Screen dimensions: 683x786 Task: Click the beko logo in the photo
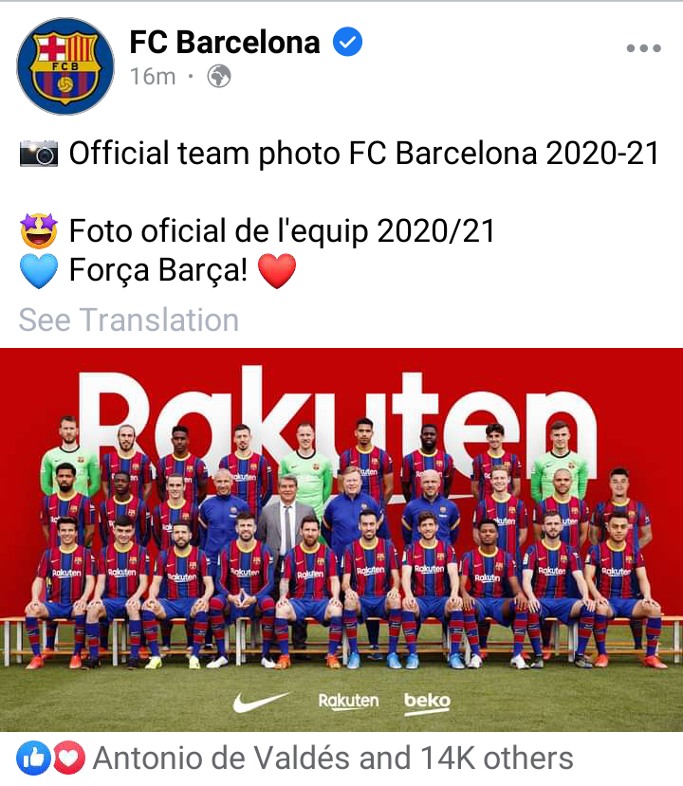[427, 703]
